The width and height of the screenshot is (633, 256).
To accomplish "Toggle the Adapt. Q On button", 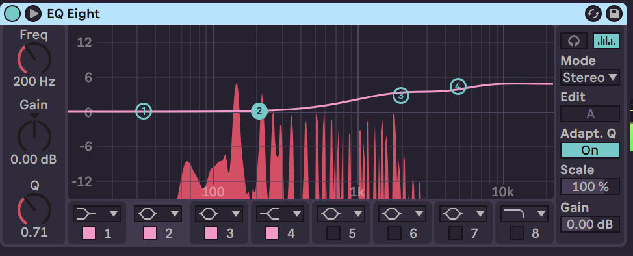I will 590,150.
